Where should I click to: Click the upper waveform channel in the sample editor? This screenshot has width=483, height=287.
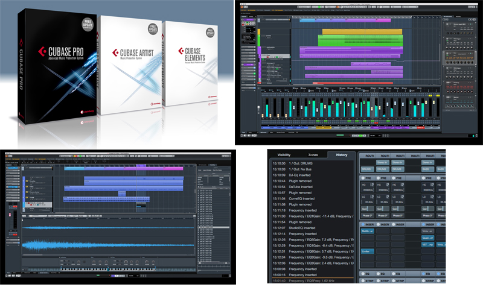tap(108, 228)
